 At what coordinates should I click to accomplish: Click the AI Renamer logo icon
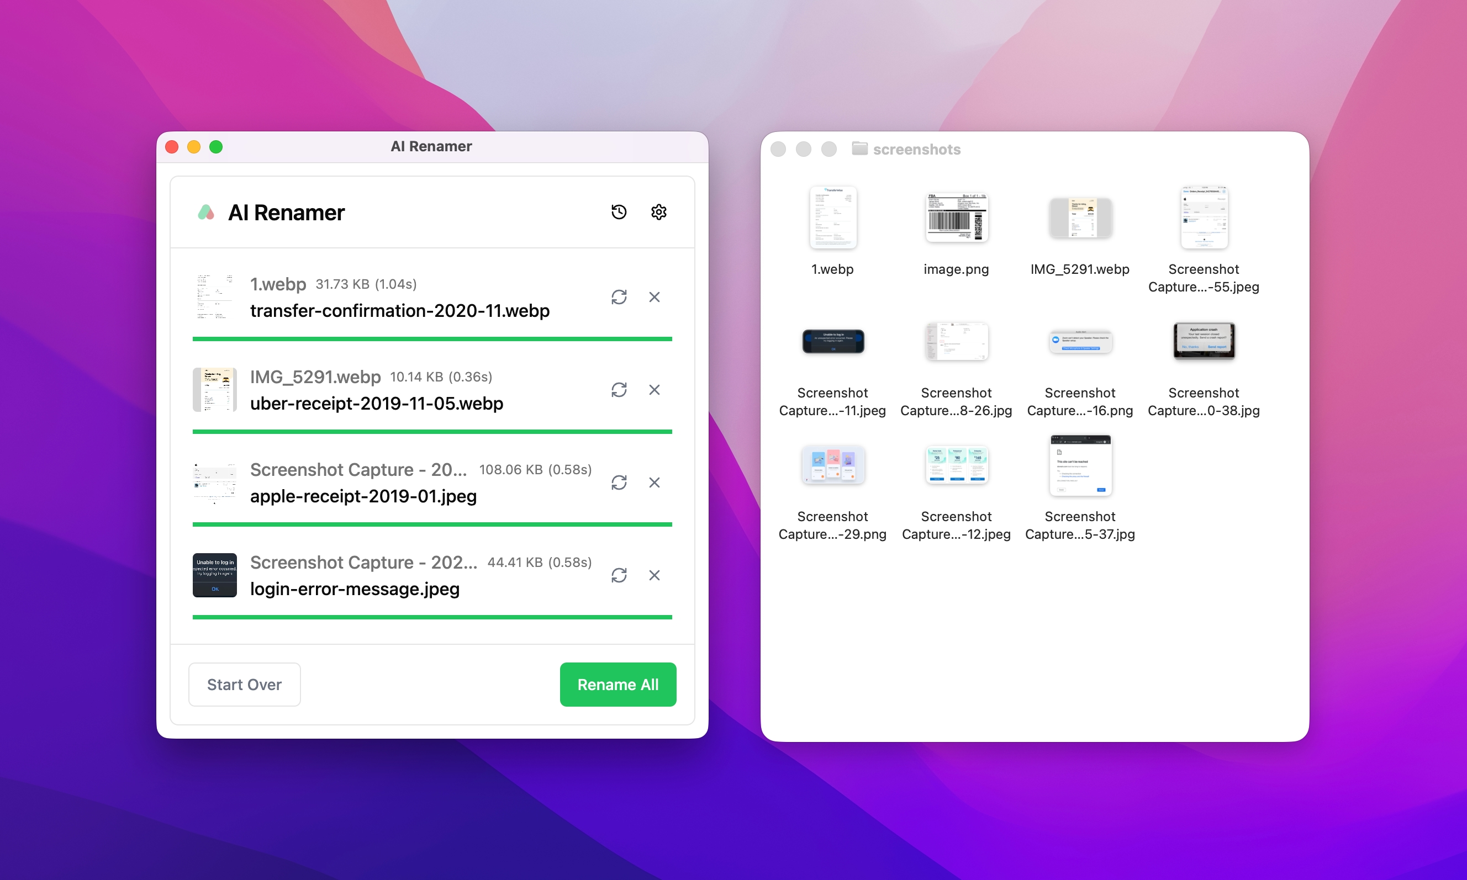(x=207, y=211)
